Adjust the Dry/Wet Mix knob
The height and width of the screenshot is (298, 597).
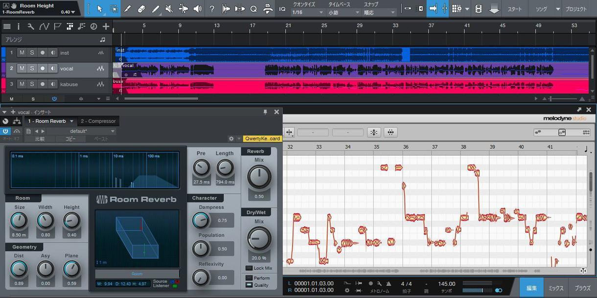(259, 239)
